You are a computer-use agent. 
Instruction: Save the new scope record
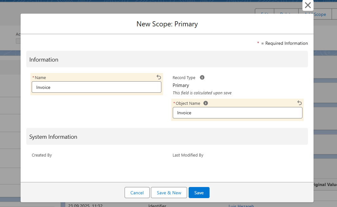point(199,193)
